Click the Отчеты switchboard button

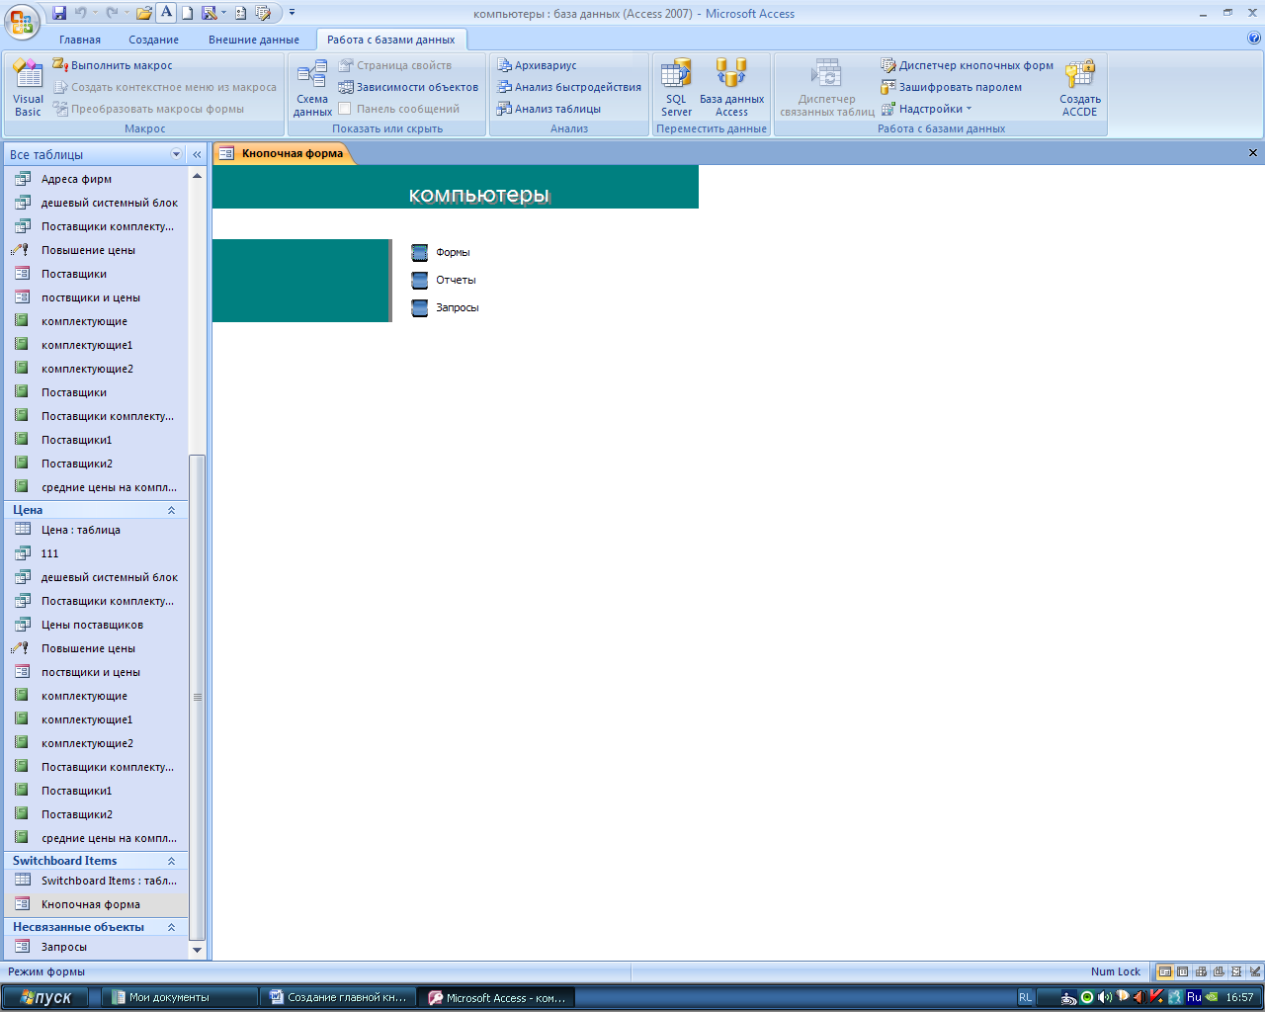click(x=419, y=280)
